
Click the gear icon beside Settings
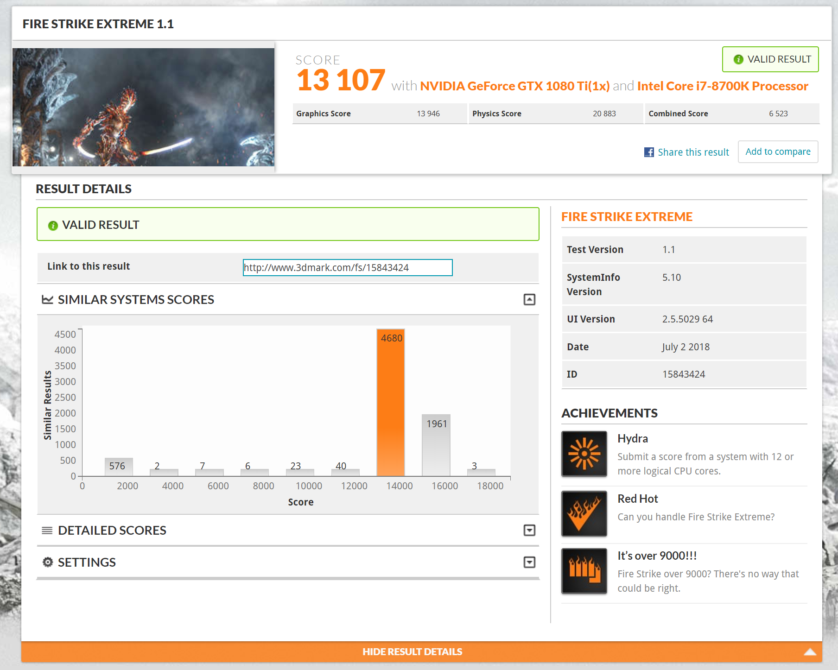(x=48, y=562)
